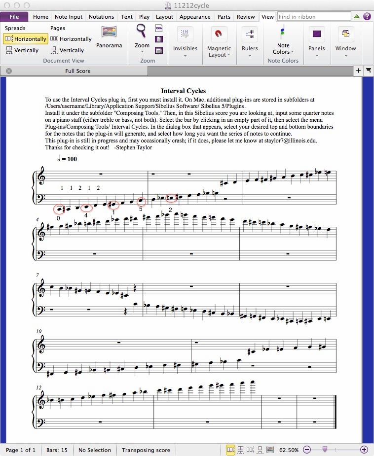Expand the Rulers dropdown
The image size is (374, 456).
[250, 56]
